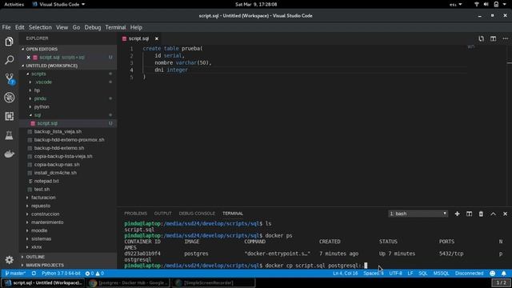Image resolution: width=512 pixels, height=288 pixels.
Task: Click the sync changes icon in status bar
Action: coord(34,274)
